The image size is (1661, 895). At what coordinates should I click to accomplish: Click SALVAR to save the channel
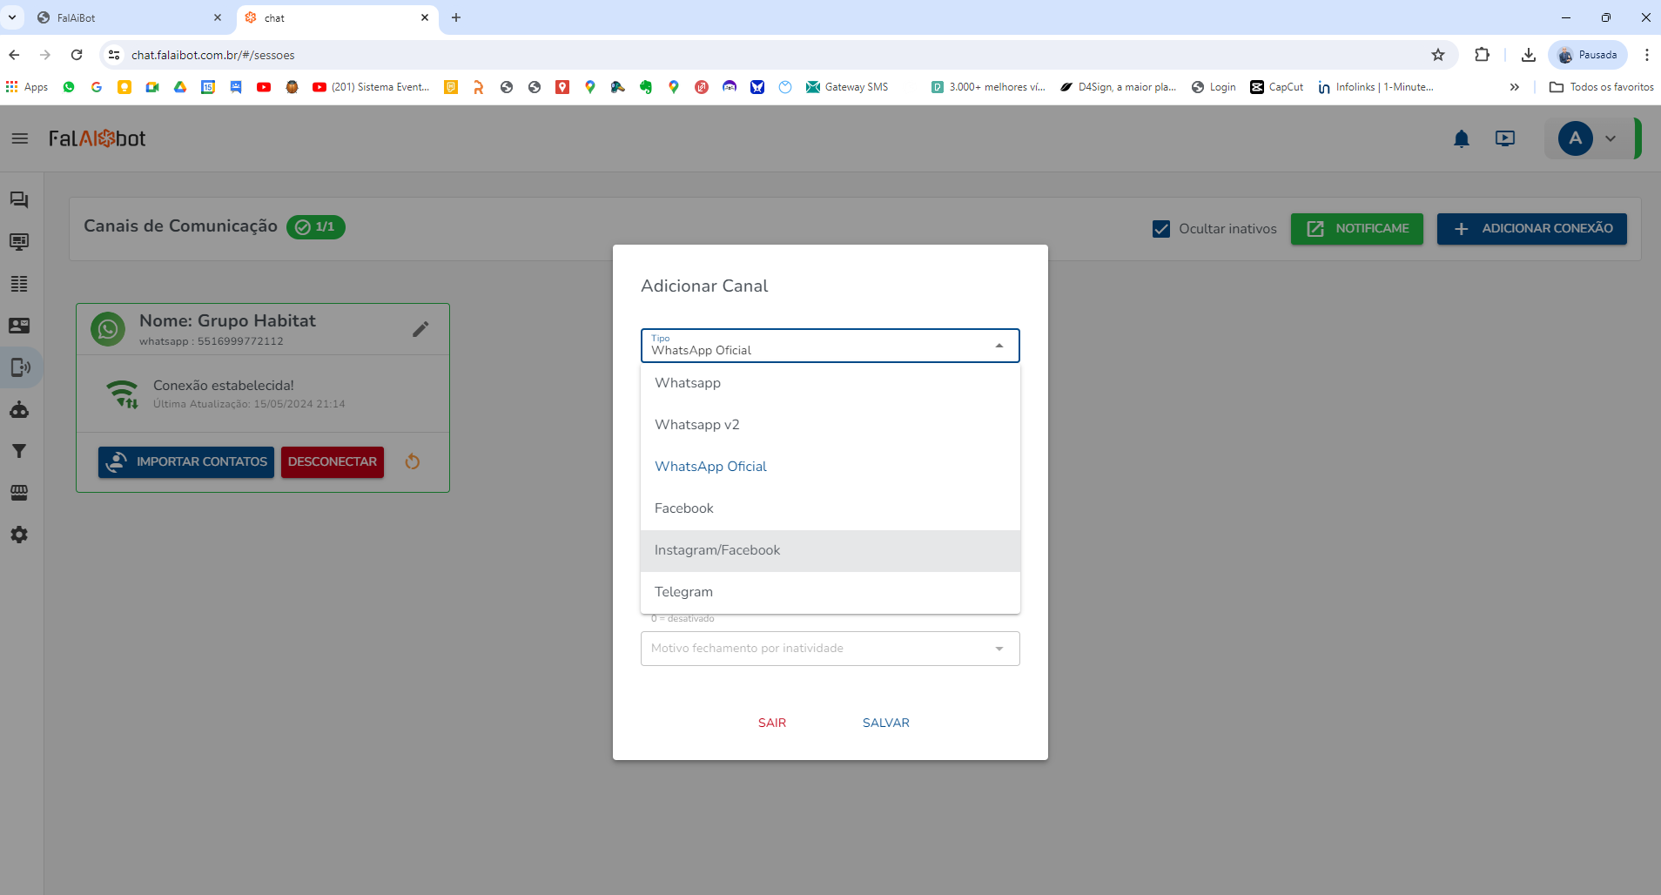point(886,723)
